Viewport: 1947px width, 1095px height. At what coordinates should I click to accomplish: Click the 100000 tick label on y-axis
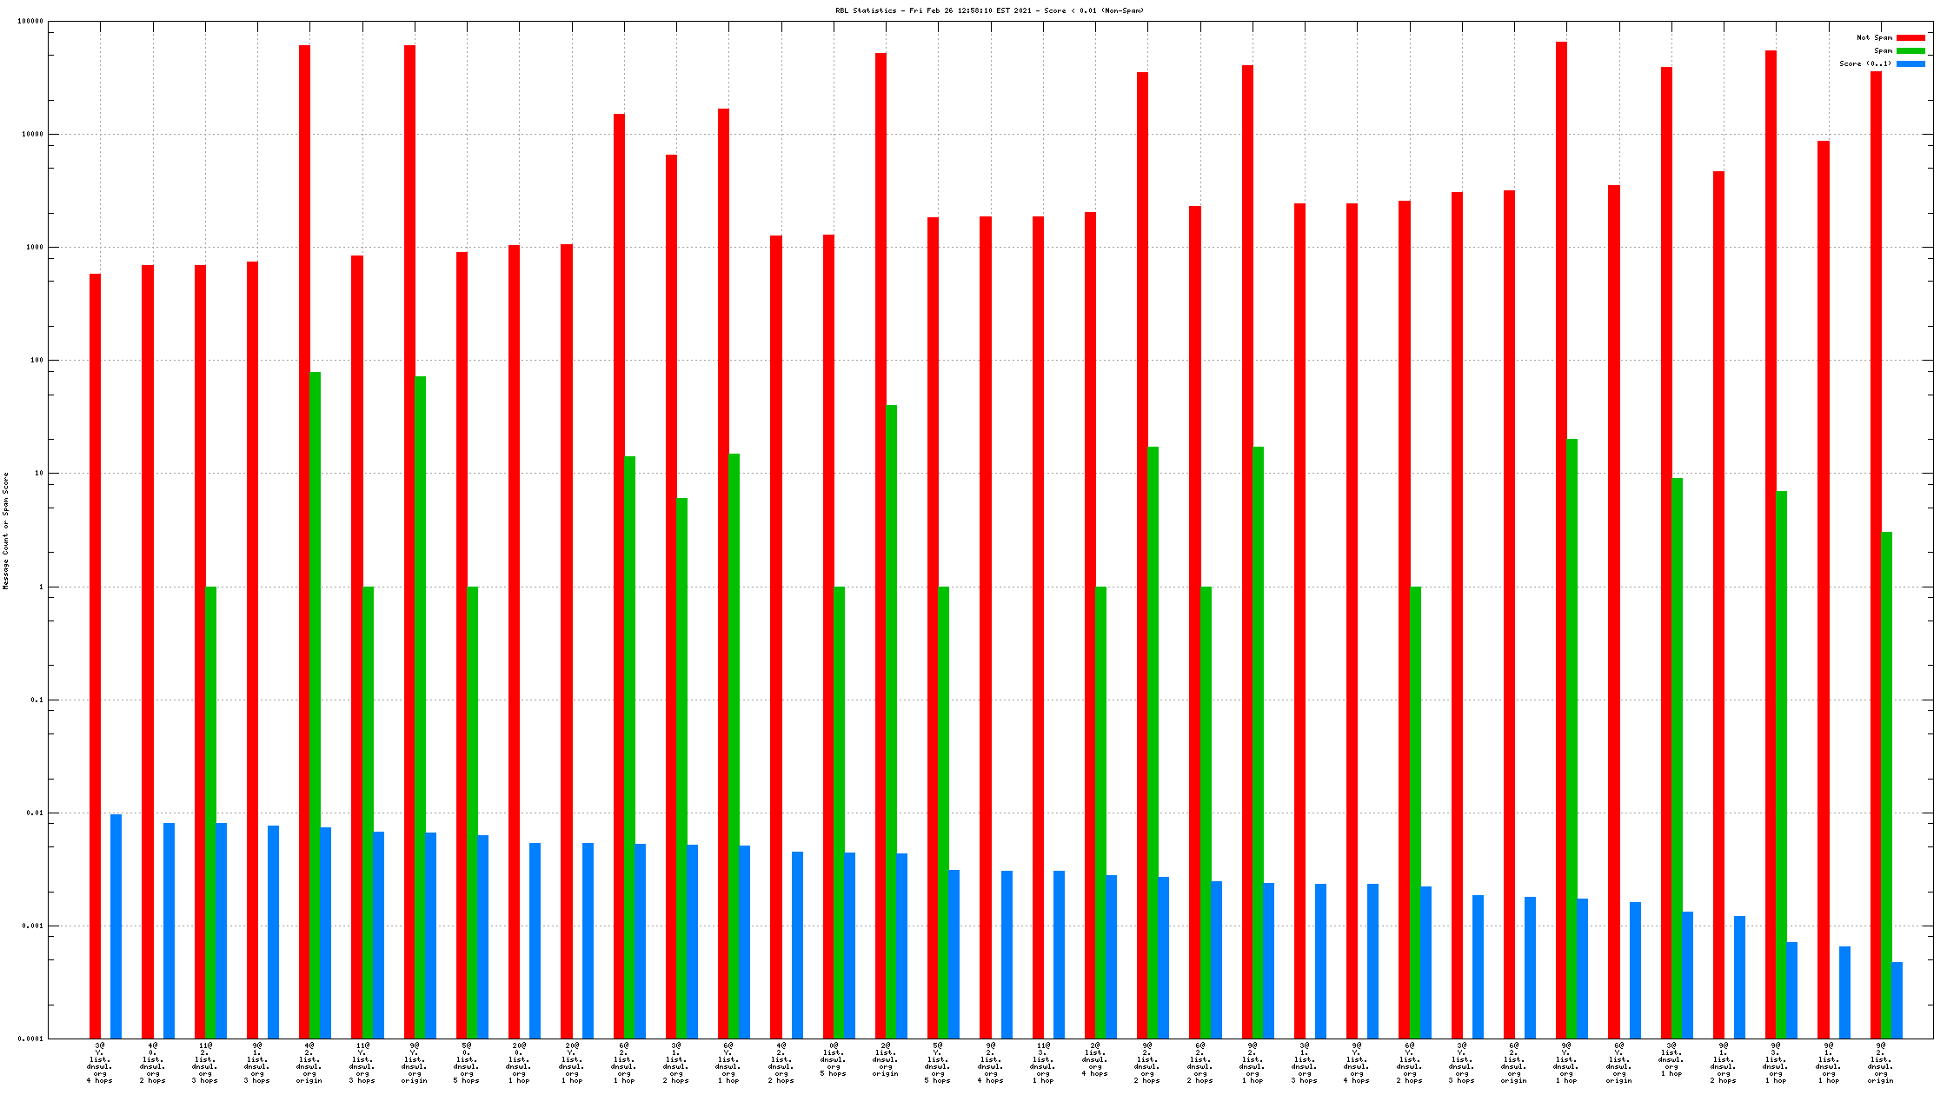30,22
